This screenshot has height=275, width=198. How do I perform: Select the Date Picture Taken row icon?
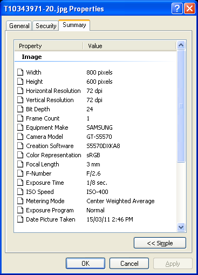[x=21, y=219]
